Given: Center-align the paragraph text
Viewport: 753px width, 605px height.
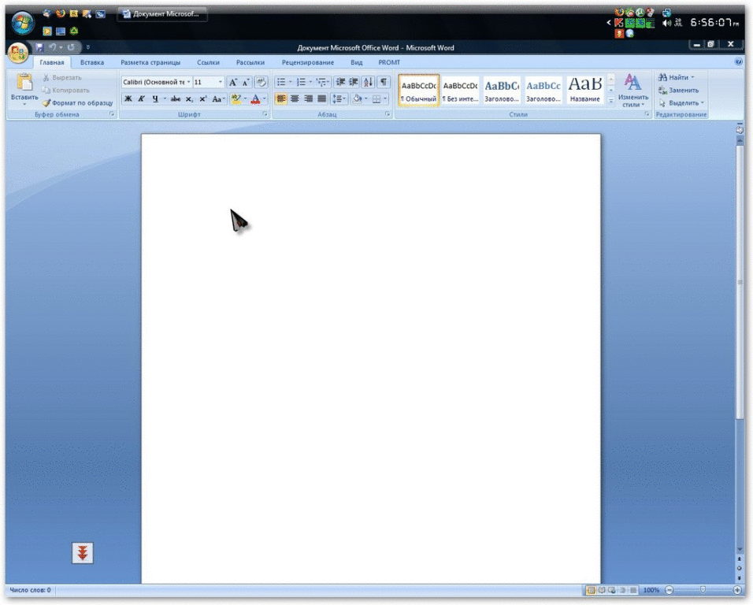Looking at the screenshot, I should tap(295, 99).
